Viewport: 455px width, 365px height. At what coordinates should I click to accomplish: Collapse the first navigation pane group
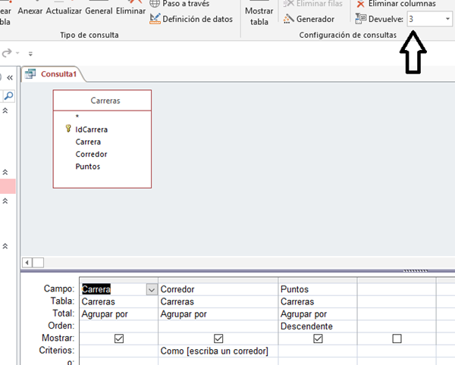coord(5,111)
